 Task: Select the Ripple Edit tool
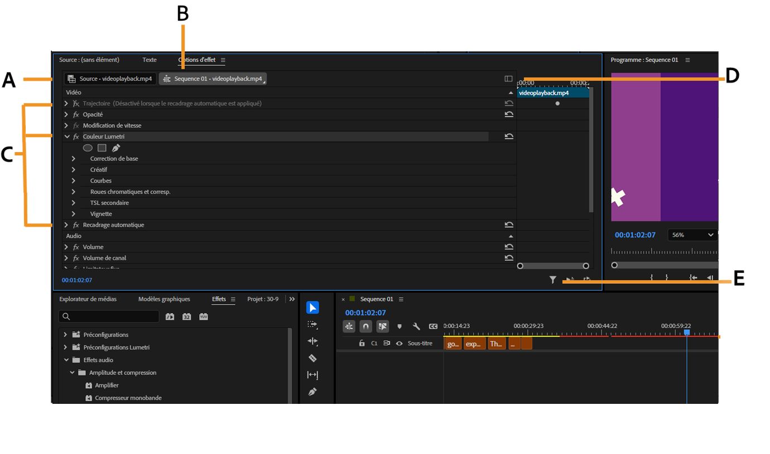[312, 341]
